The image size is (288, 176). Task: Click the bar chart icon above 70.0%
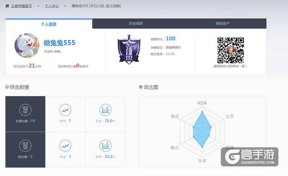(x=106, y=110)
